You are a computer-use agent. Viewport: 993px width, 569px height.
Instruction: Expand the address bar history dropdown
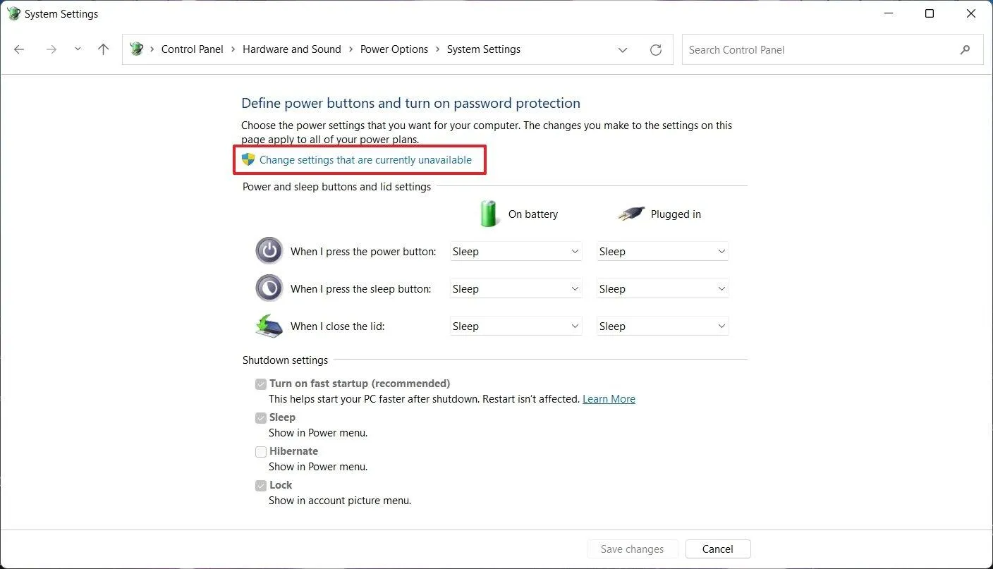click(623, 50)
